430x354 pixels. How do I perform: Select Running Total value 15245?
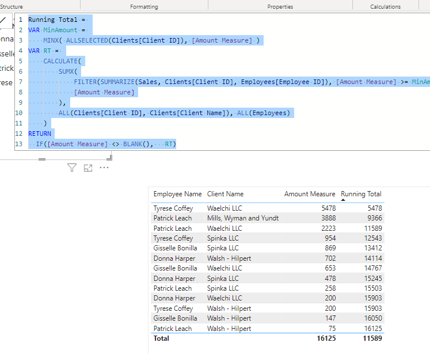coord(373,279)
